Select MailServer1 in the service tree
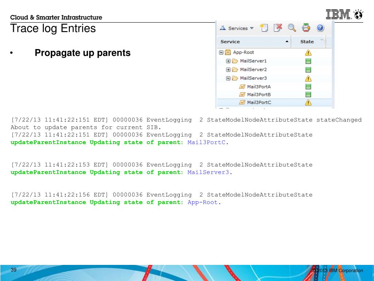The image size is (374, 281). 253,61
